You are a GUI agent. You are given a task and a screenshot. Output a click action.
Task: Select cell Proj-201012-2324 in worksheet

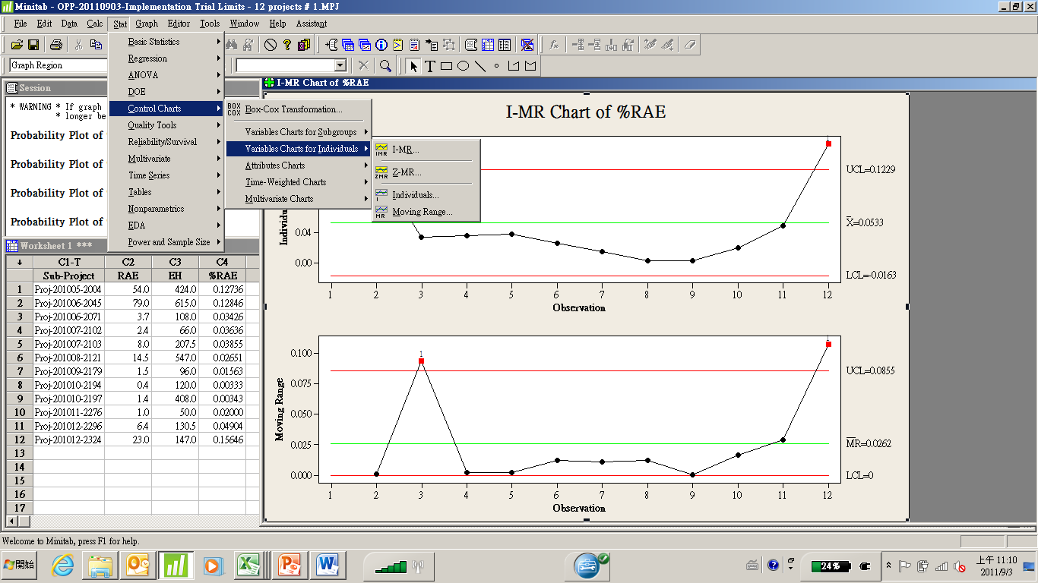[68, 440]
